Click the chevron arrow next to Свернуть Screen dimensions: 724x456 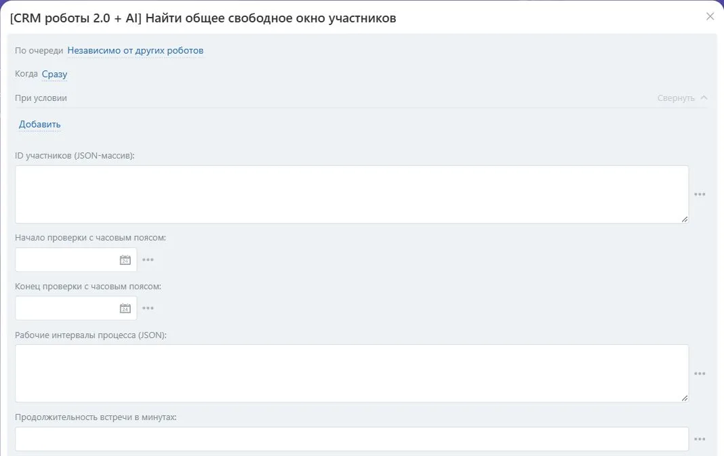[704, 98]
